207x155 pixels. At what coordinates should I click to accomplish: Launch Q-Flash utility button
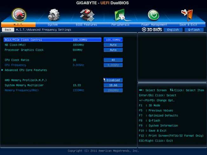coord(194,30)
